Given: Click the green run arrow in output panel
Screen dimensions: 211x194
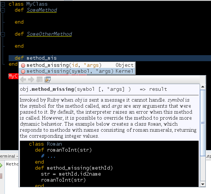Looking at the screenshot, I should click(1, 165).
